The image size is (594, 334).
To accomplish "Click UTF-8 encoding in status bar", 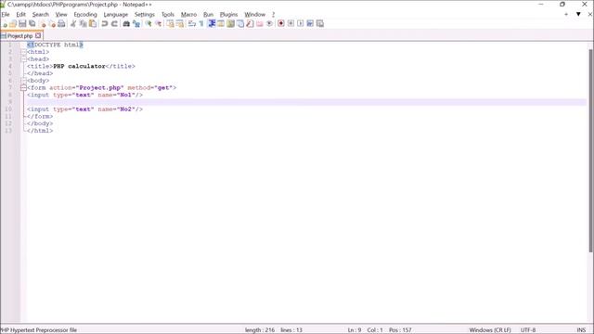I will 528,330.
